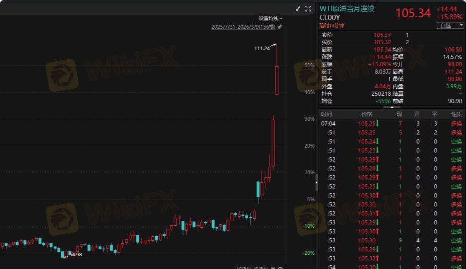466x269 pixels.
Task: Click the -10% axis label
Action: point(309,226)
